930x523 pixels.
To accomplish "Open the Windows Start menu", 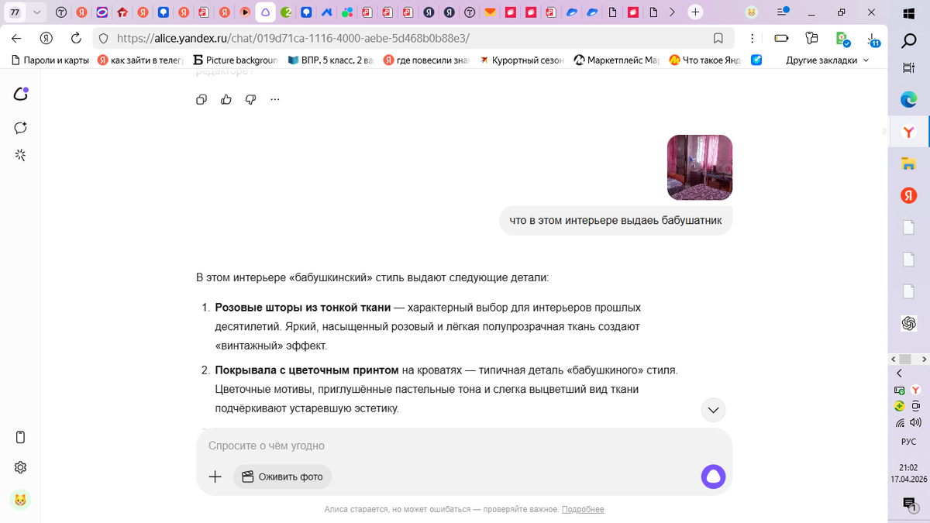I will pos(909,12).
